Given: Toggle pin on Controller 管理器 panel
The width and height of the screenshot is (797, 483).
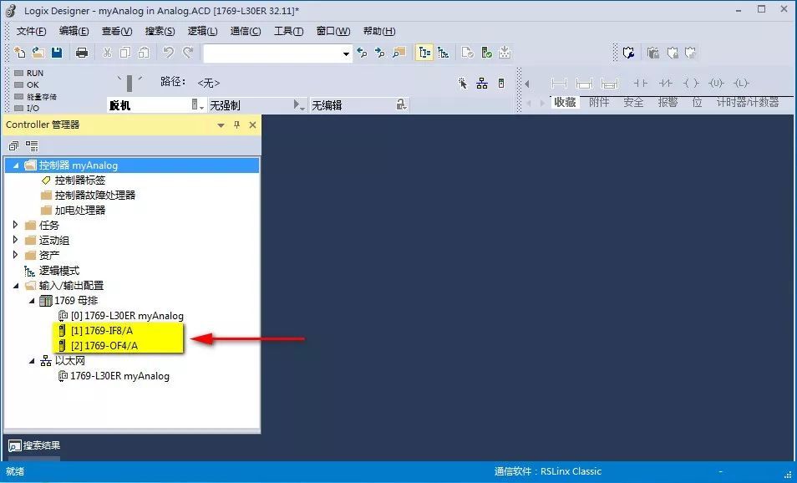Looking at the screenshot, I should tap(236, 125).
